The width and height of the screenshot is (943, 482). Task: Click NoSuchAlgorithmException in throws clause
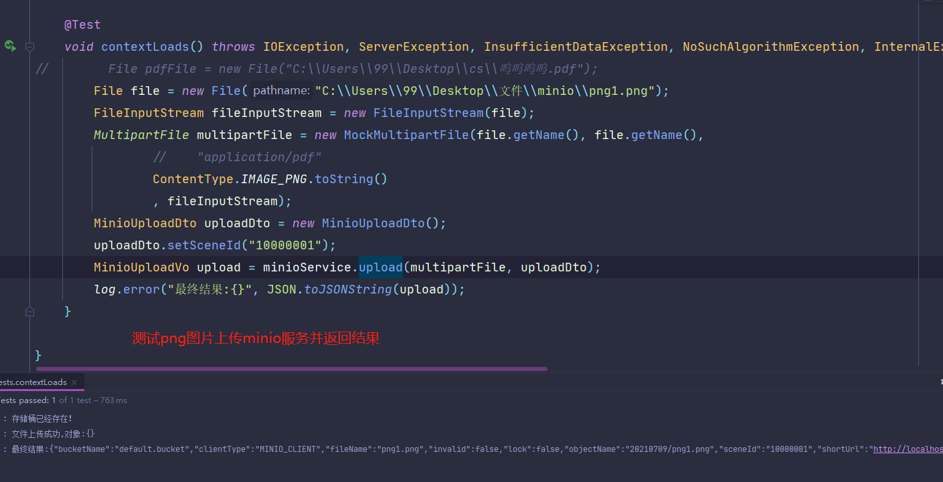(x=771, y=47)
